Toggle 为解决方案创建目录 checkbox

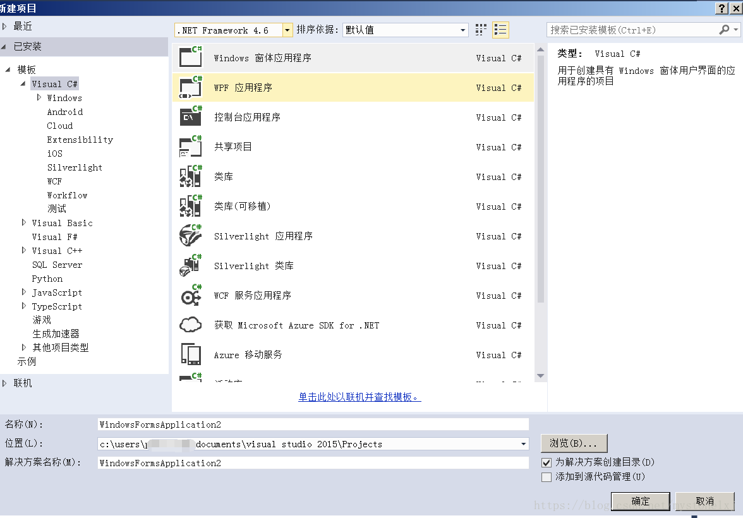pyautogui.click(x=547, y=462)
